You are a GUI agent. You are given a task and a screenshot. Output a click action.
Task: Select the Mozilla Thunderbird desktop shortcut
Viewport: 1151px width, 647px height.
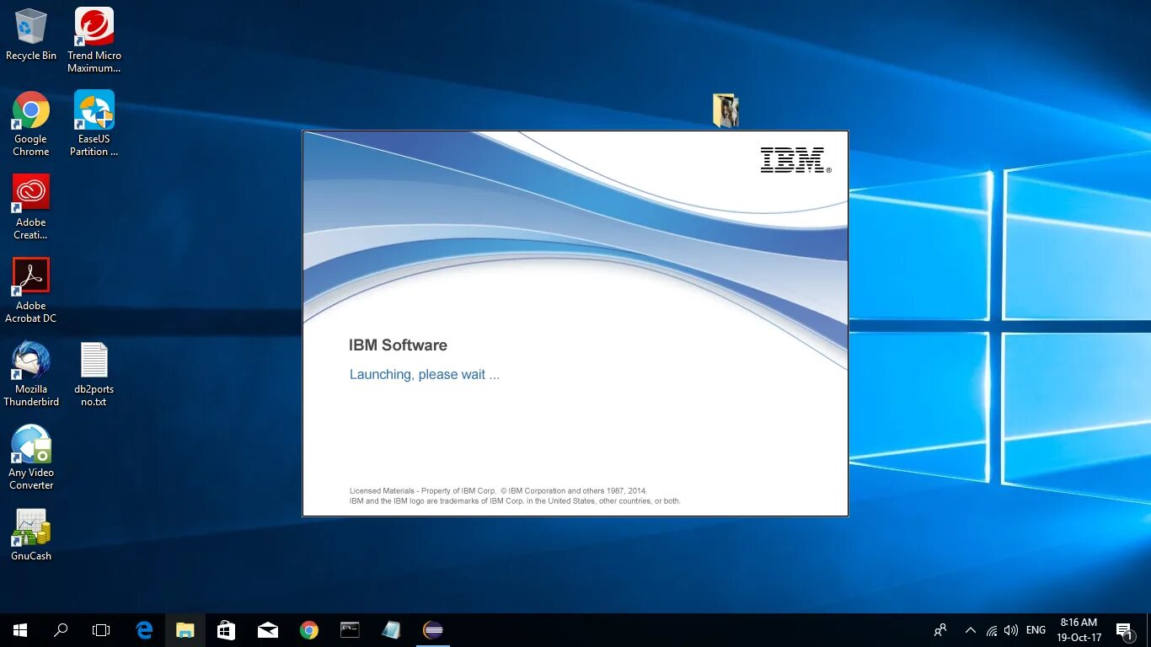[31, 374]
